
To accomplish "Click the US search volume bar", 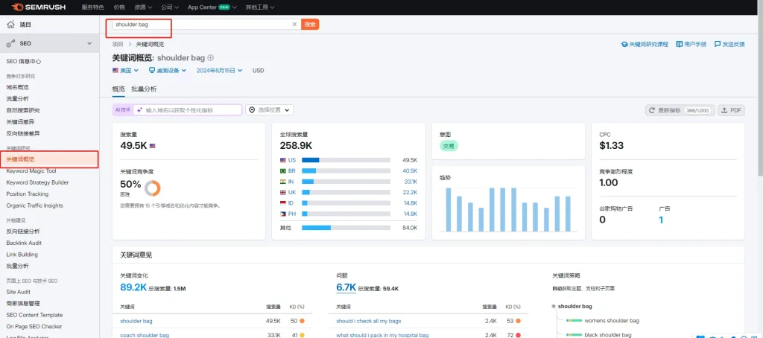I will click(x=346, y=160).
